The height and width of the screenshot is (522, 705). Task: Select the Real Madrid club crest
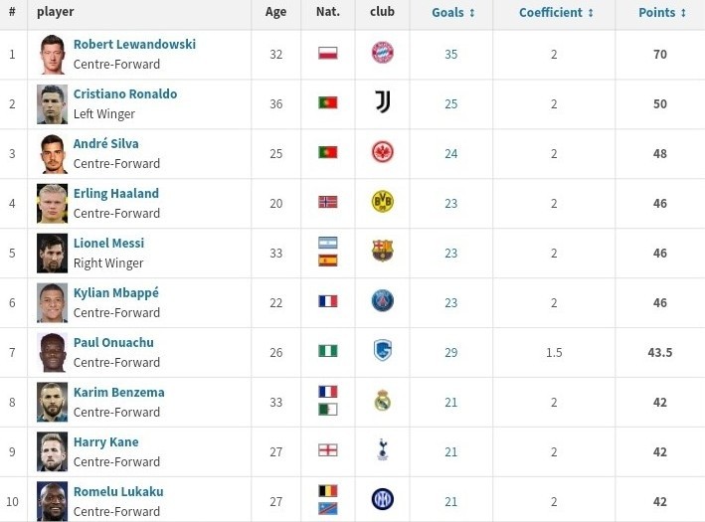[383, 401]
